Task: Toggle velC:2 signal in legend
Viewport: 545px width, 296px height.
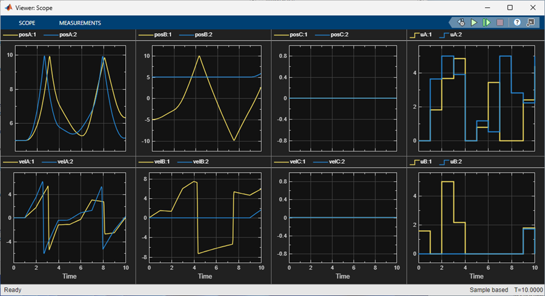Action: point(338,162)
